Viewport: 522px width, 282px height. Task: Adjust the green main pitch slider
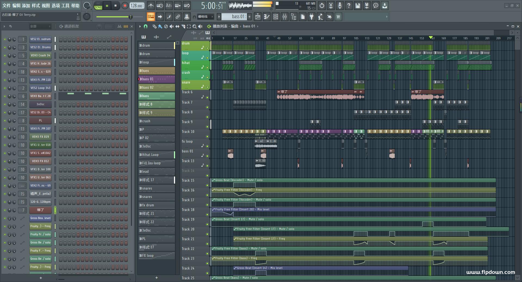point(120,17)
